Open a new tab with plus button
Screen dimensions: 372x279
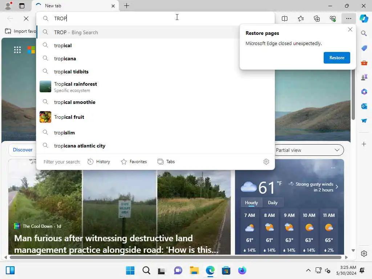(127, 6)
